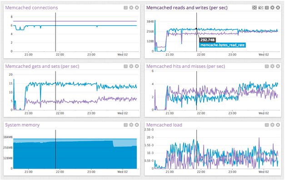Open gear settings for gets and sets graph

click(x=131, y=66)
